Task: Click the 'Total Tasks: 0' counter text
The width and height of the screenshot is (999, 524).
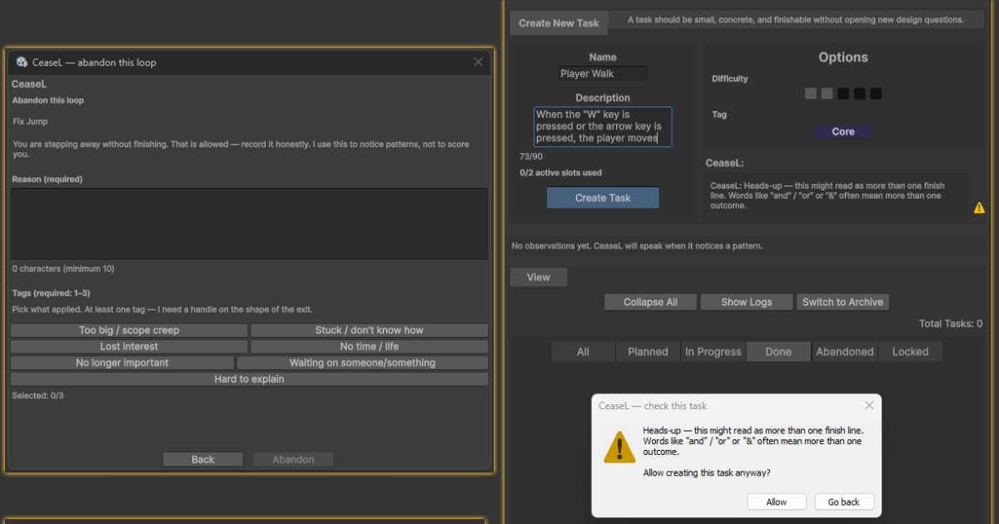Action: (x=951, y=324)
